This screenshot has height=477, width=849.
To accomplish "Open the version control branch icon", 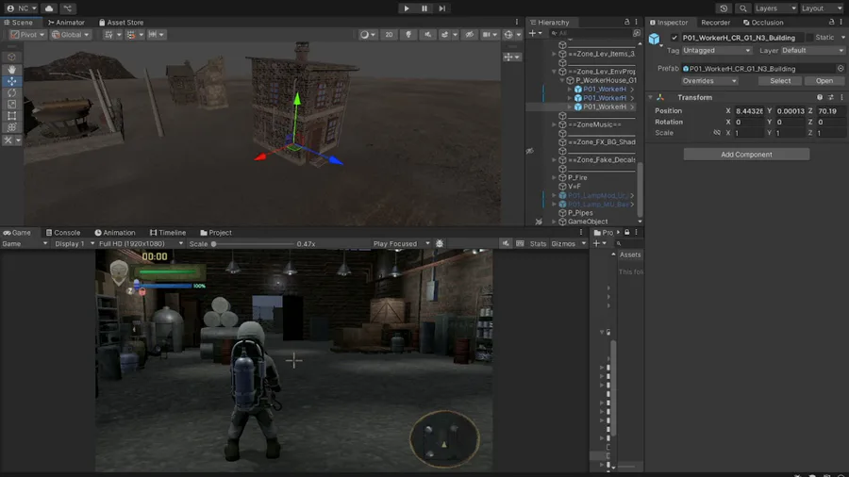I will click(68, 8).
